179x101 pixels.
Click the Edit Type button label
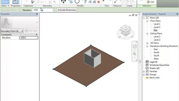click(33, 31)
